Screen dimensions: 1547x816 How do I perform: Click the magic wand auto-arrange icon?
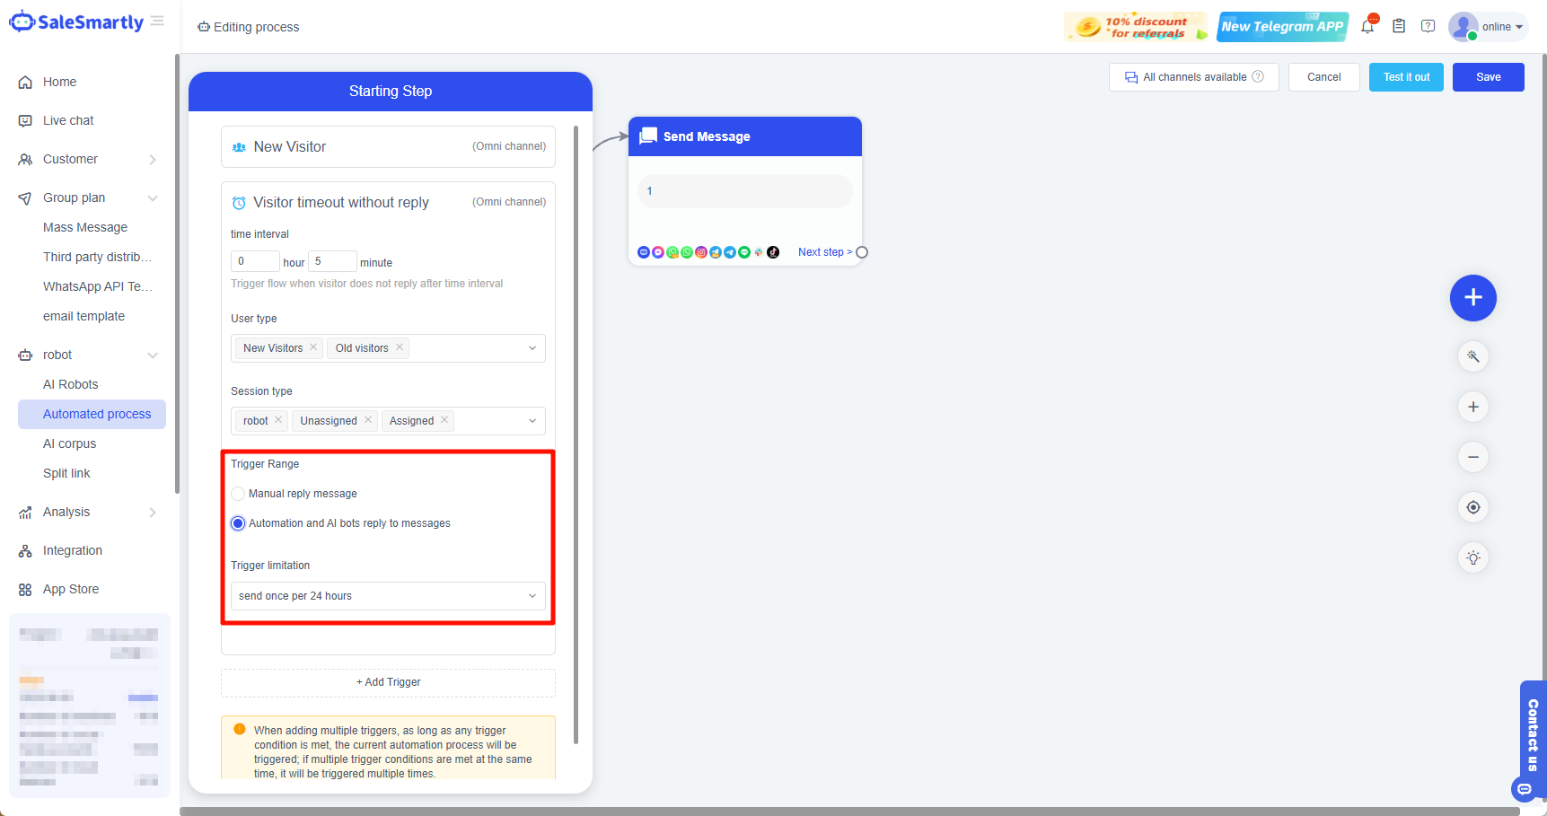(1472, 356)
